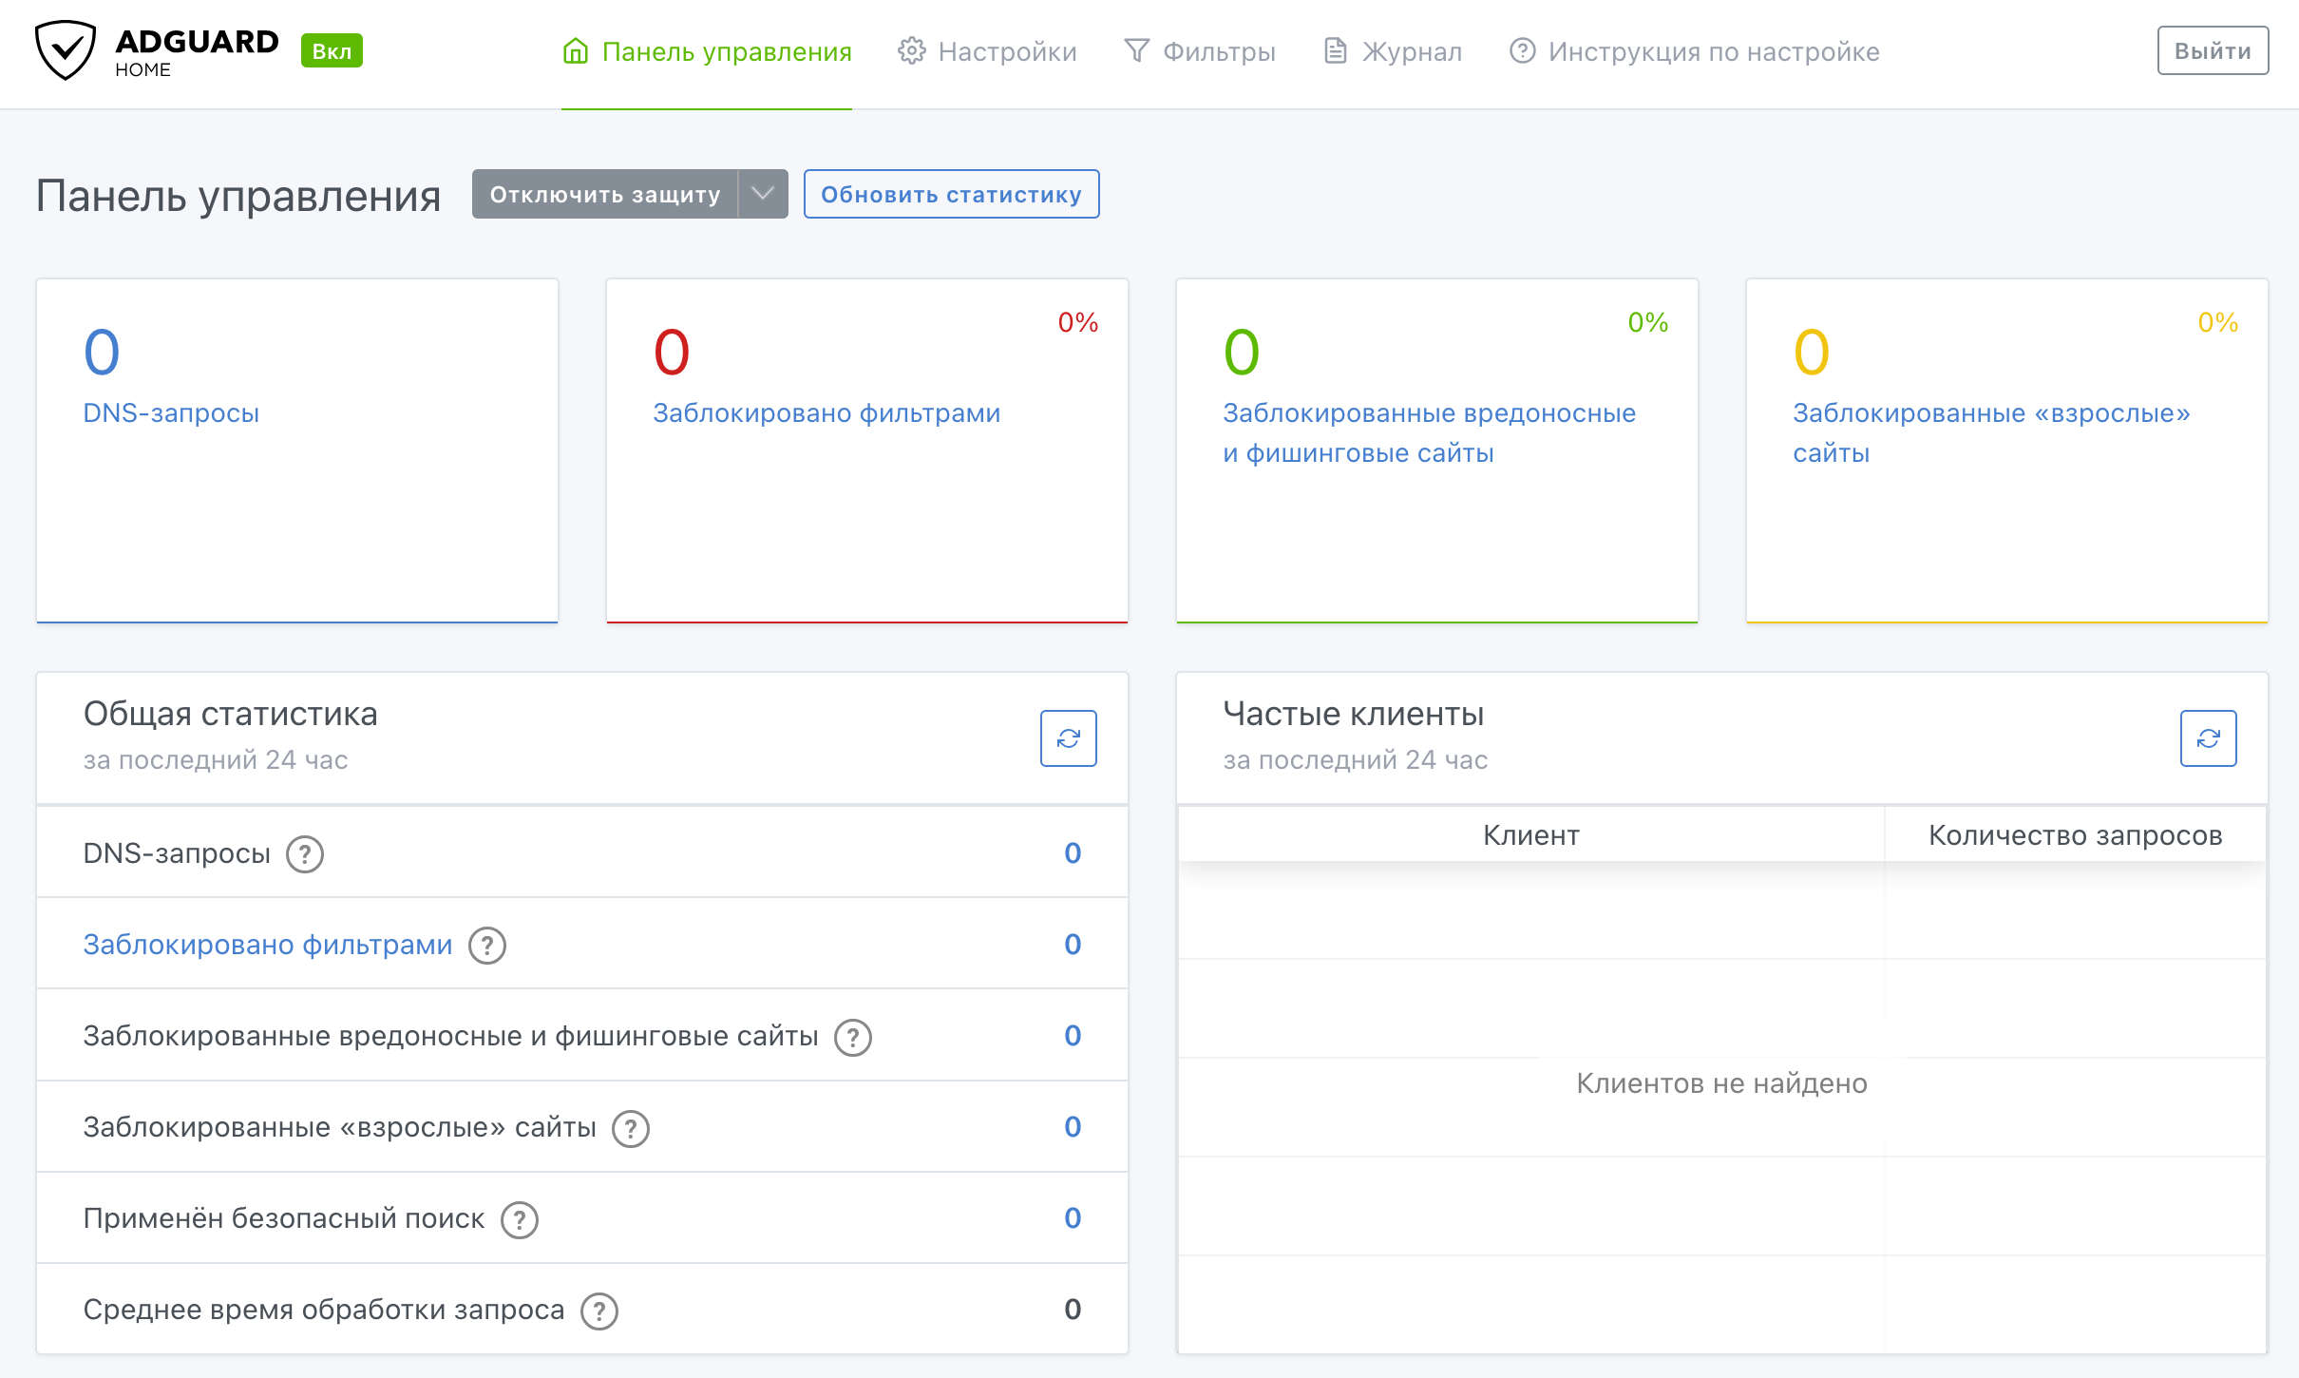Click the green Вкл status badge
This screenshot has width=2299, height=1378.
tap(331, 51)
